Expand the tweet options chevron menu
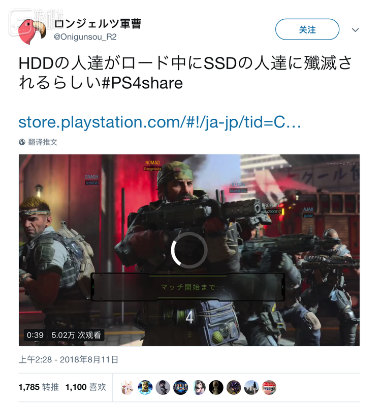 [x=355, y=30]
